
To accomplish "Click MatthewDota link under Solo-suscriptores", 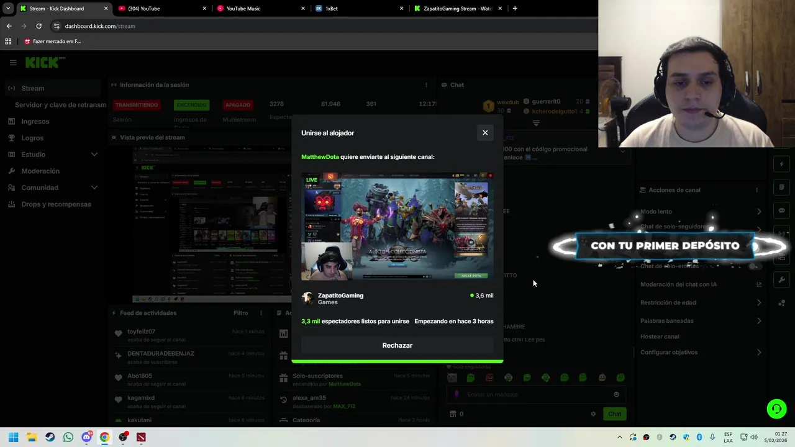I will [344, 384].
